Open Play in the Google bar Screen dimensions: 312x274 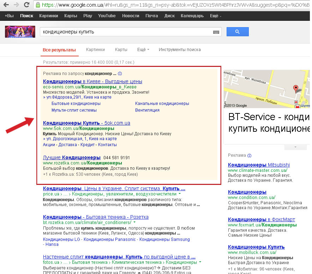[x=88, y=16]
